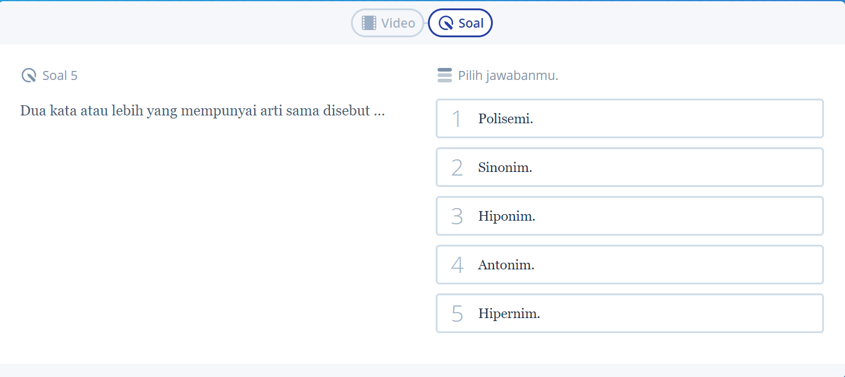Click the question text about kata arti sama

tap(203, 111)
